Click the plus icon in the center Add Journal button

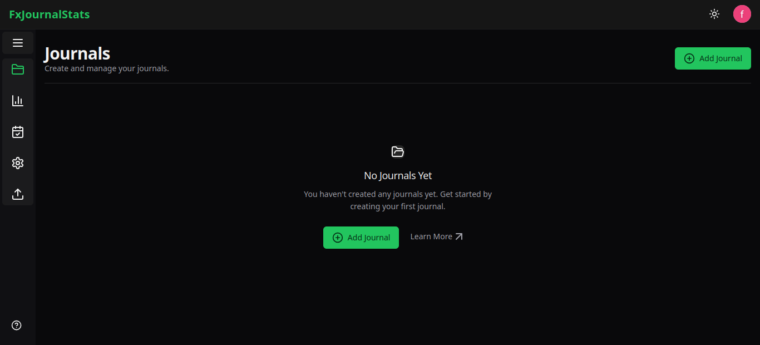point(338,238)
